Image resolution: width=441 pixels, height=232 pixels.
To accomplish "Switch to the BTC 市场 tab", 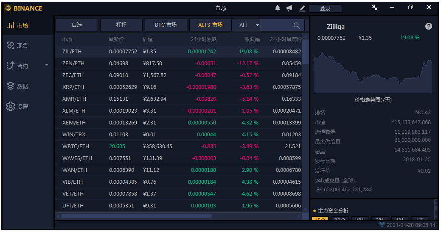I will point(166,25).
